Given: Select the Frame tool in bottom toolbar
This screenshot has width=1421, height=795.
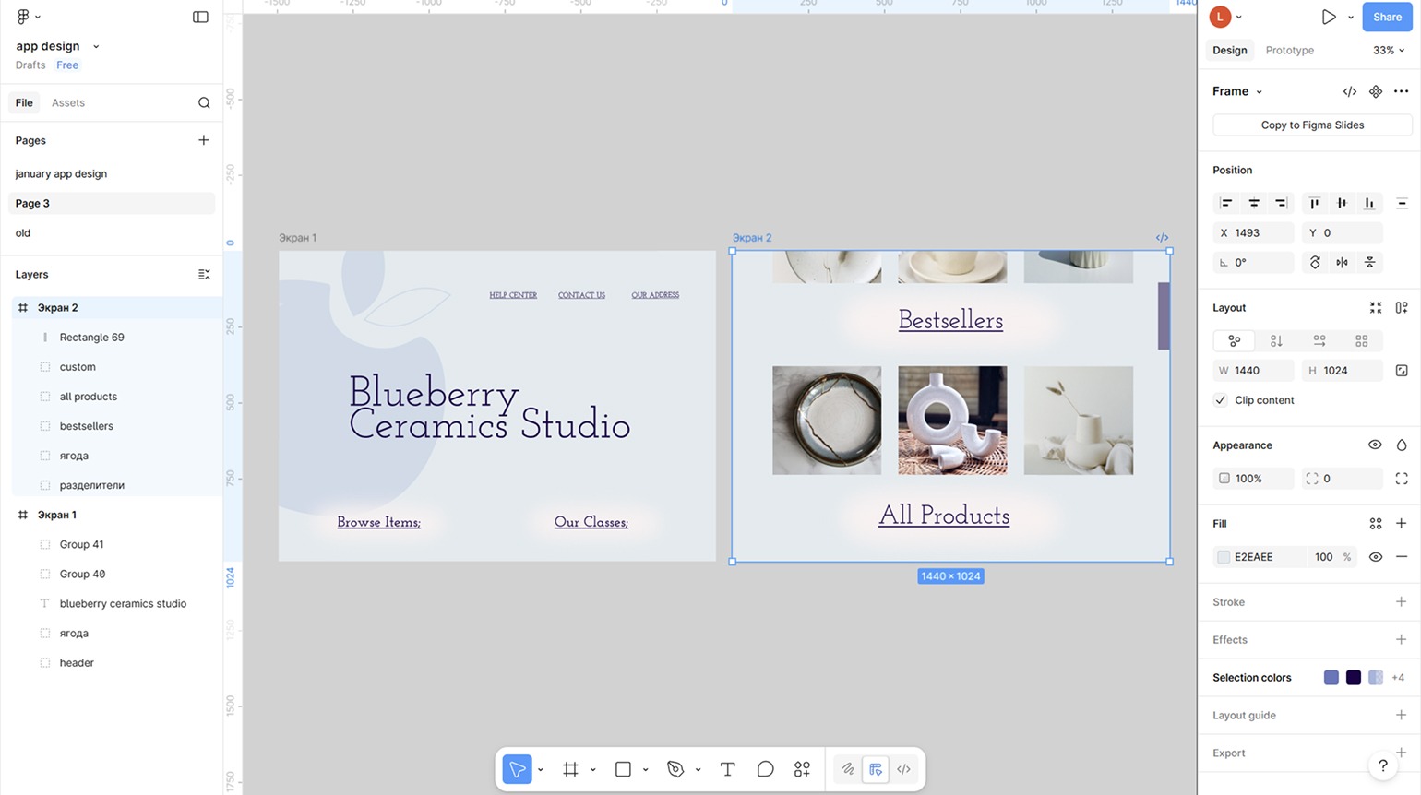Looking at the screenshot, I should (570, 769).
